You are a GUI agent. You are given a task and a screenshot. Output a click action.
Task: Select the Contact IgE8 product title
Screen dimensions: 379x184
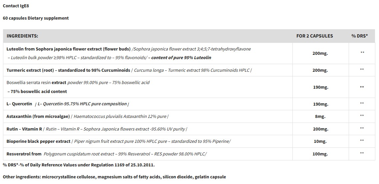click(16, 6)
